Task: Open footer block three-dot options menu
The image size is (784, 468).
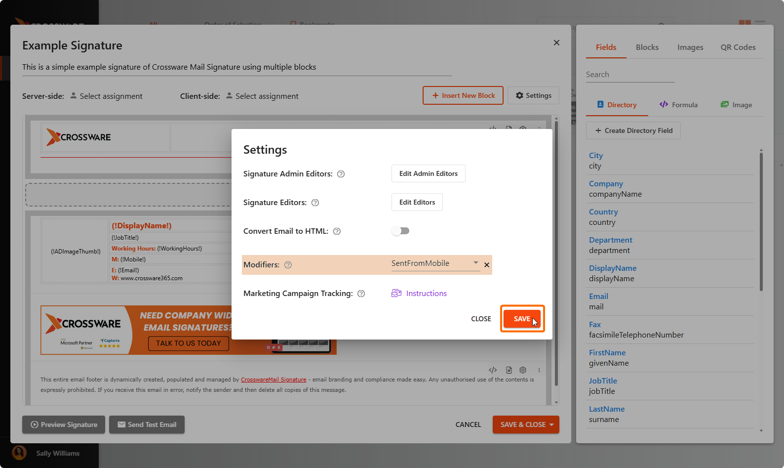Action: pos(539,370)
